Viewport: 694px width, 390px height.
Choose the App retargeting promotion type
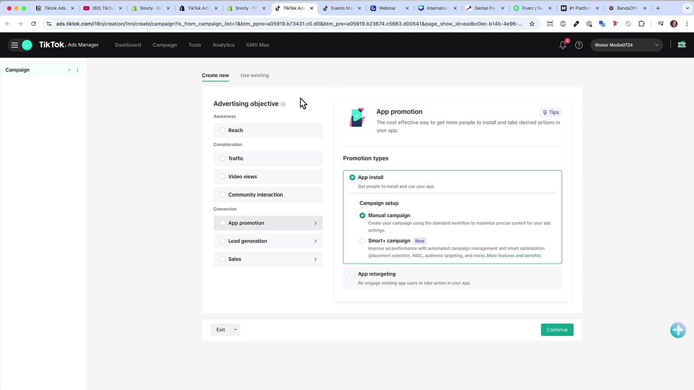coord(352,274)
